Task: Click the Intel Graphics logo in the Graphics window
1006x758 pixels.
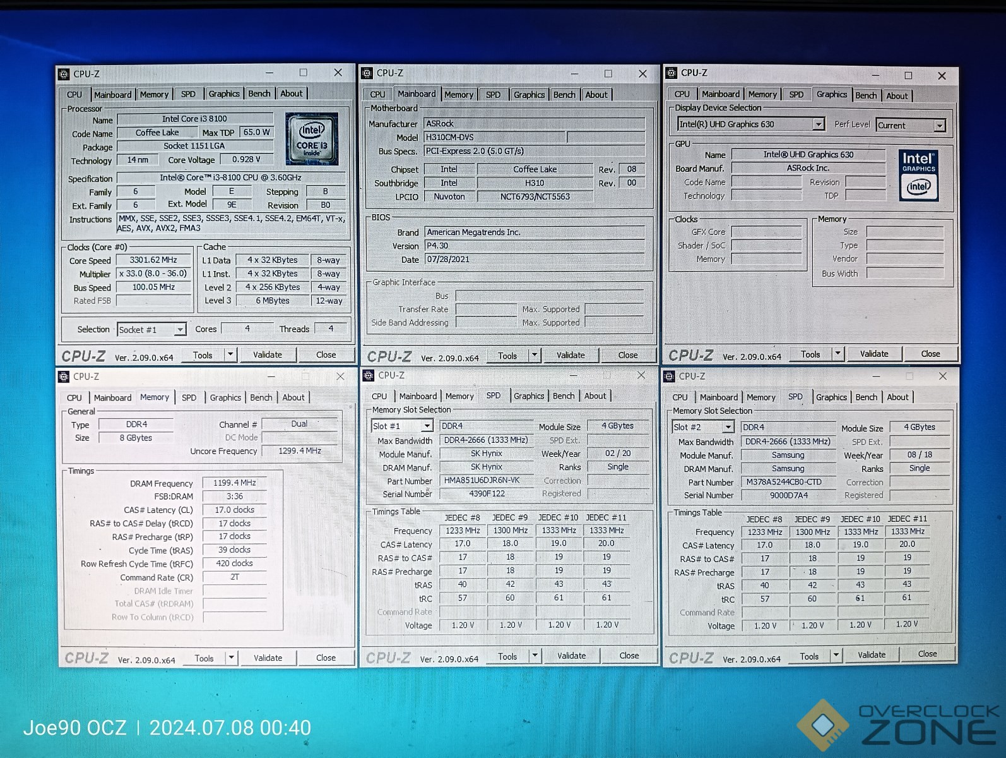Action: pyautogui.click(x=918, y=175)
